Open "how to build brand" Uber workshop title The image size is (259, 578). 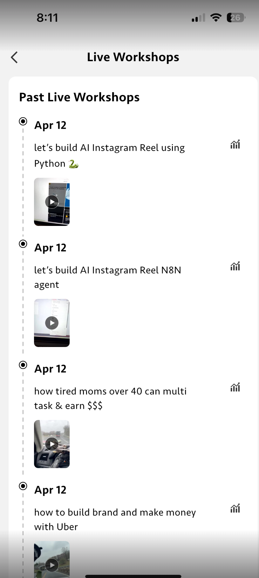click(x=115, y=519)
